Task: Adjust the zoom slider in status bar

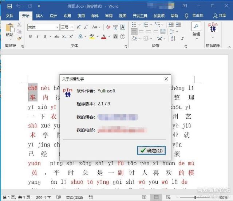Action: pos(195,197)
